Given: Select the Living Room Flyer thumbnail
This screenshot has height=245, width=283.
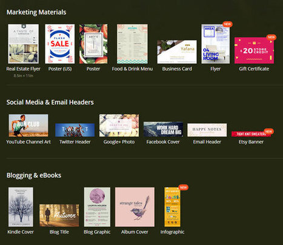Looking at the screenshot, I should pyautogui.click(x=216, y=44).
